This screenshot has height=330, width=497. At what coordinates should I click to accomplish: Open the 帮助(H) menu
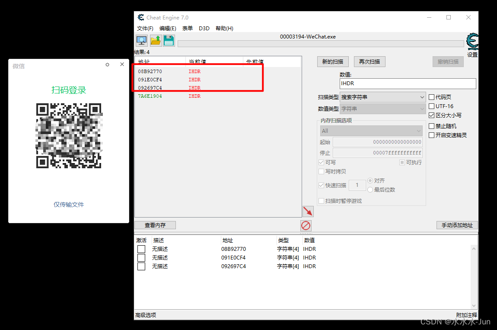tap(224, 29)
